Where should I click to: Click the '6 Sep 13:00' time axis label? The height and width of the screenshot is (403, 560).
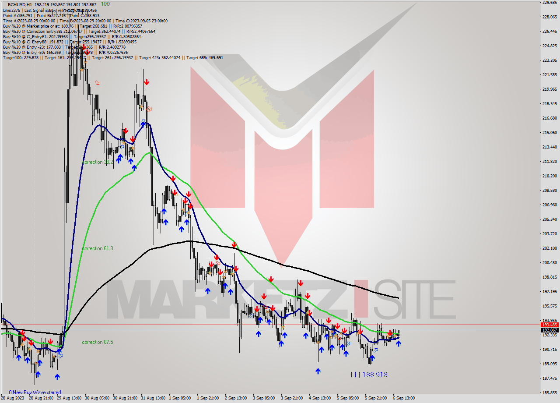coord(404,398)
